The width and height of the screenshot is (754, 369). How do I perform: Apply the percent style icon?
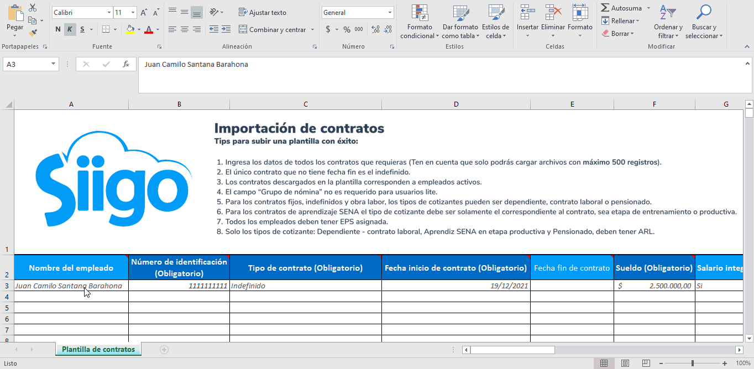[347, 29]
